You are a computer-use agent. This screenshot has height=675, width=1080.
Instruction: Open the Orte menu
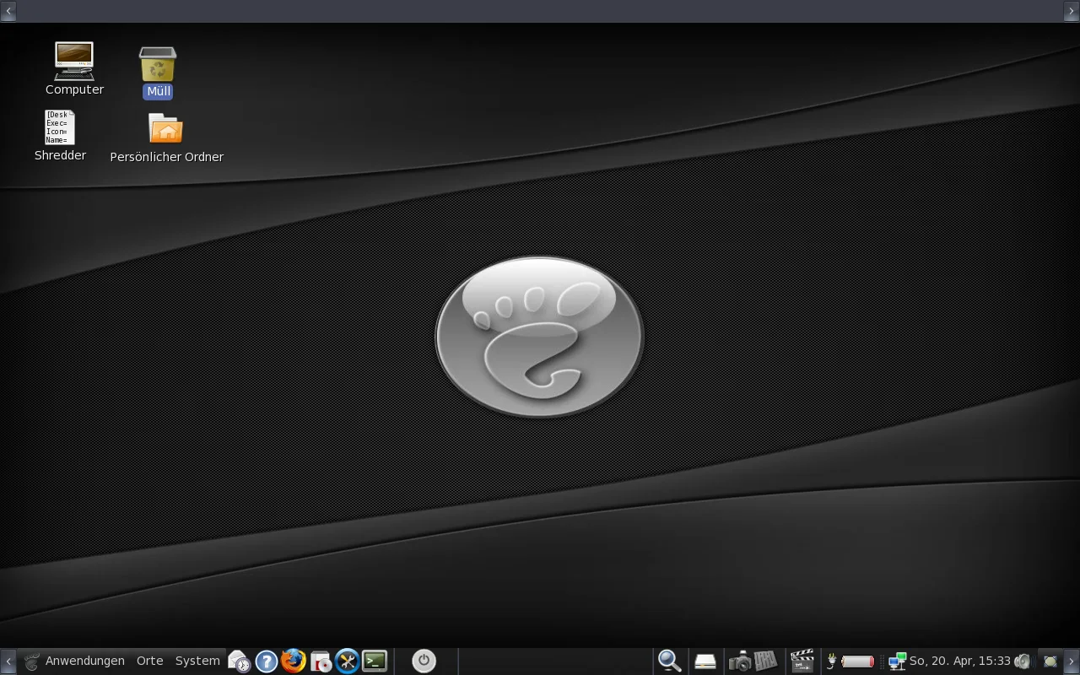[x=150, y=661]
